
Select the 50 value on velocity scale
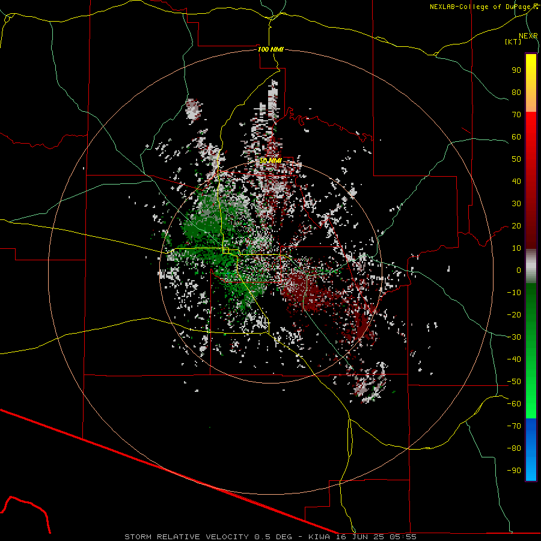coord(516,159)
